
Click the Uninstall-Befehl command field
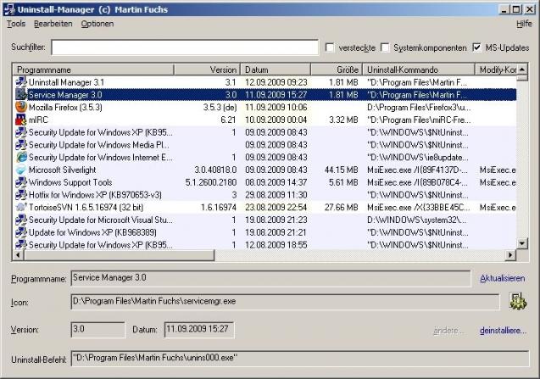point(300,359)
